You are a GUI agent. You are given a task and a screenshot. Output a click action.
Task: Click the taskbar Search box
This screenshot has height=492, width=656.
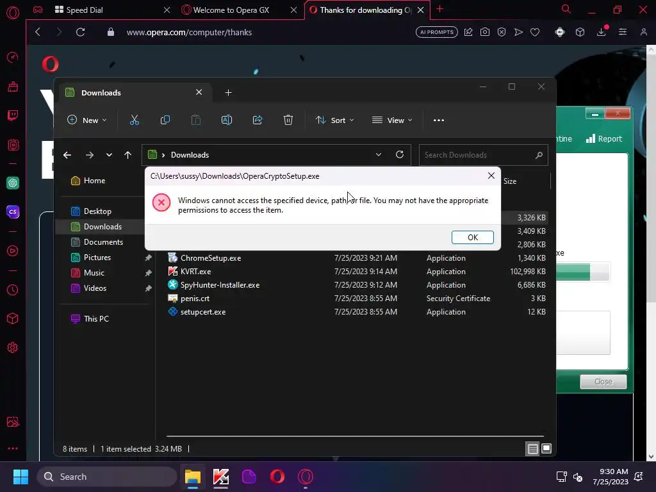[107, 477]
